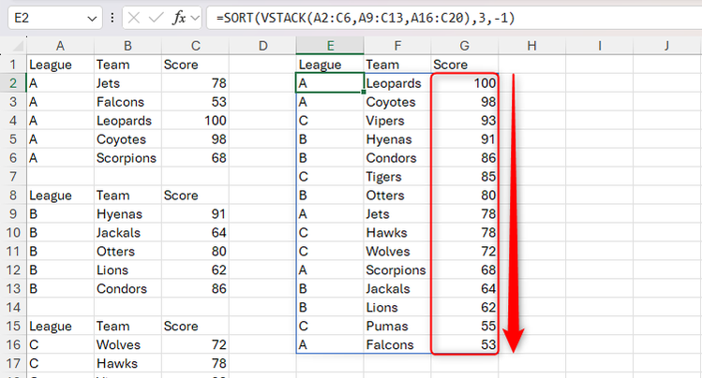The image size is (702, 378).
Task: Select column J header
Action: pyautogui.click(x=666, y=46)
